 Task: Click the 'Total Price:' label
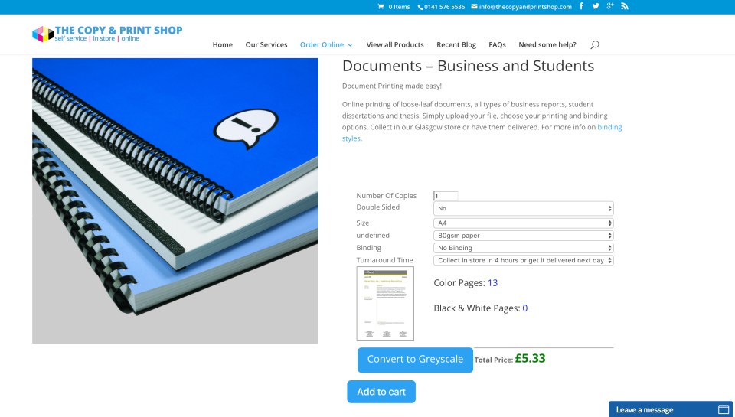pos(494,360)
